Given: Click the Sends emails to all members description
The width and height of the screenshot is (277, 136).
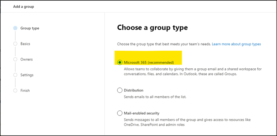Looking at the screenshot, I should click(x=155, y=97).
